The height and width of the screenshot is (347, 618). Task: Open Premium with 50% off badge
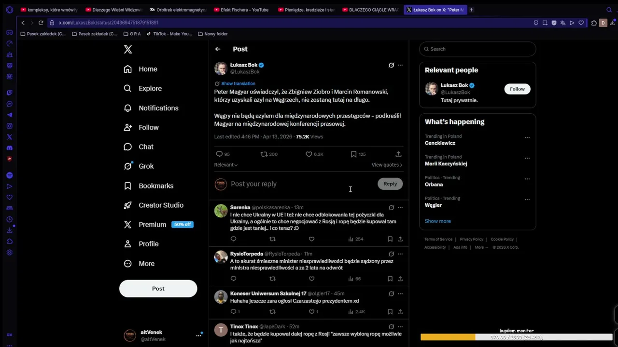click(158, 225)
